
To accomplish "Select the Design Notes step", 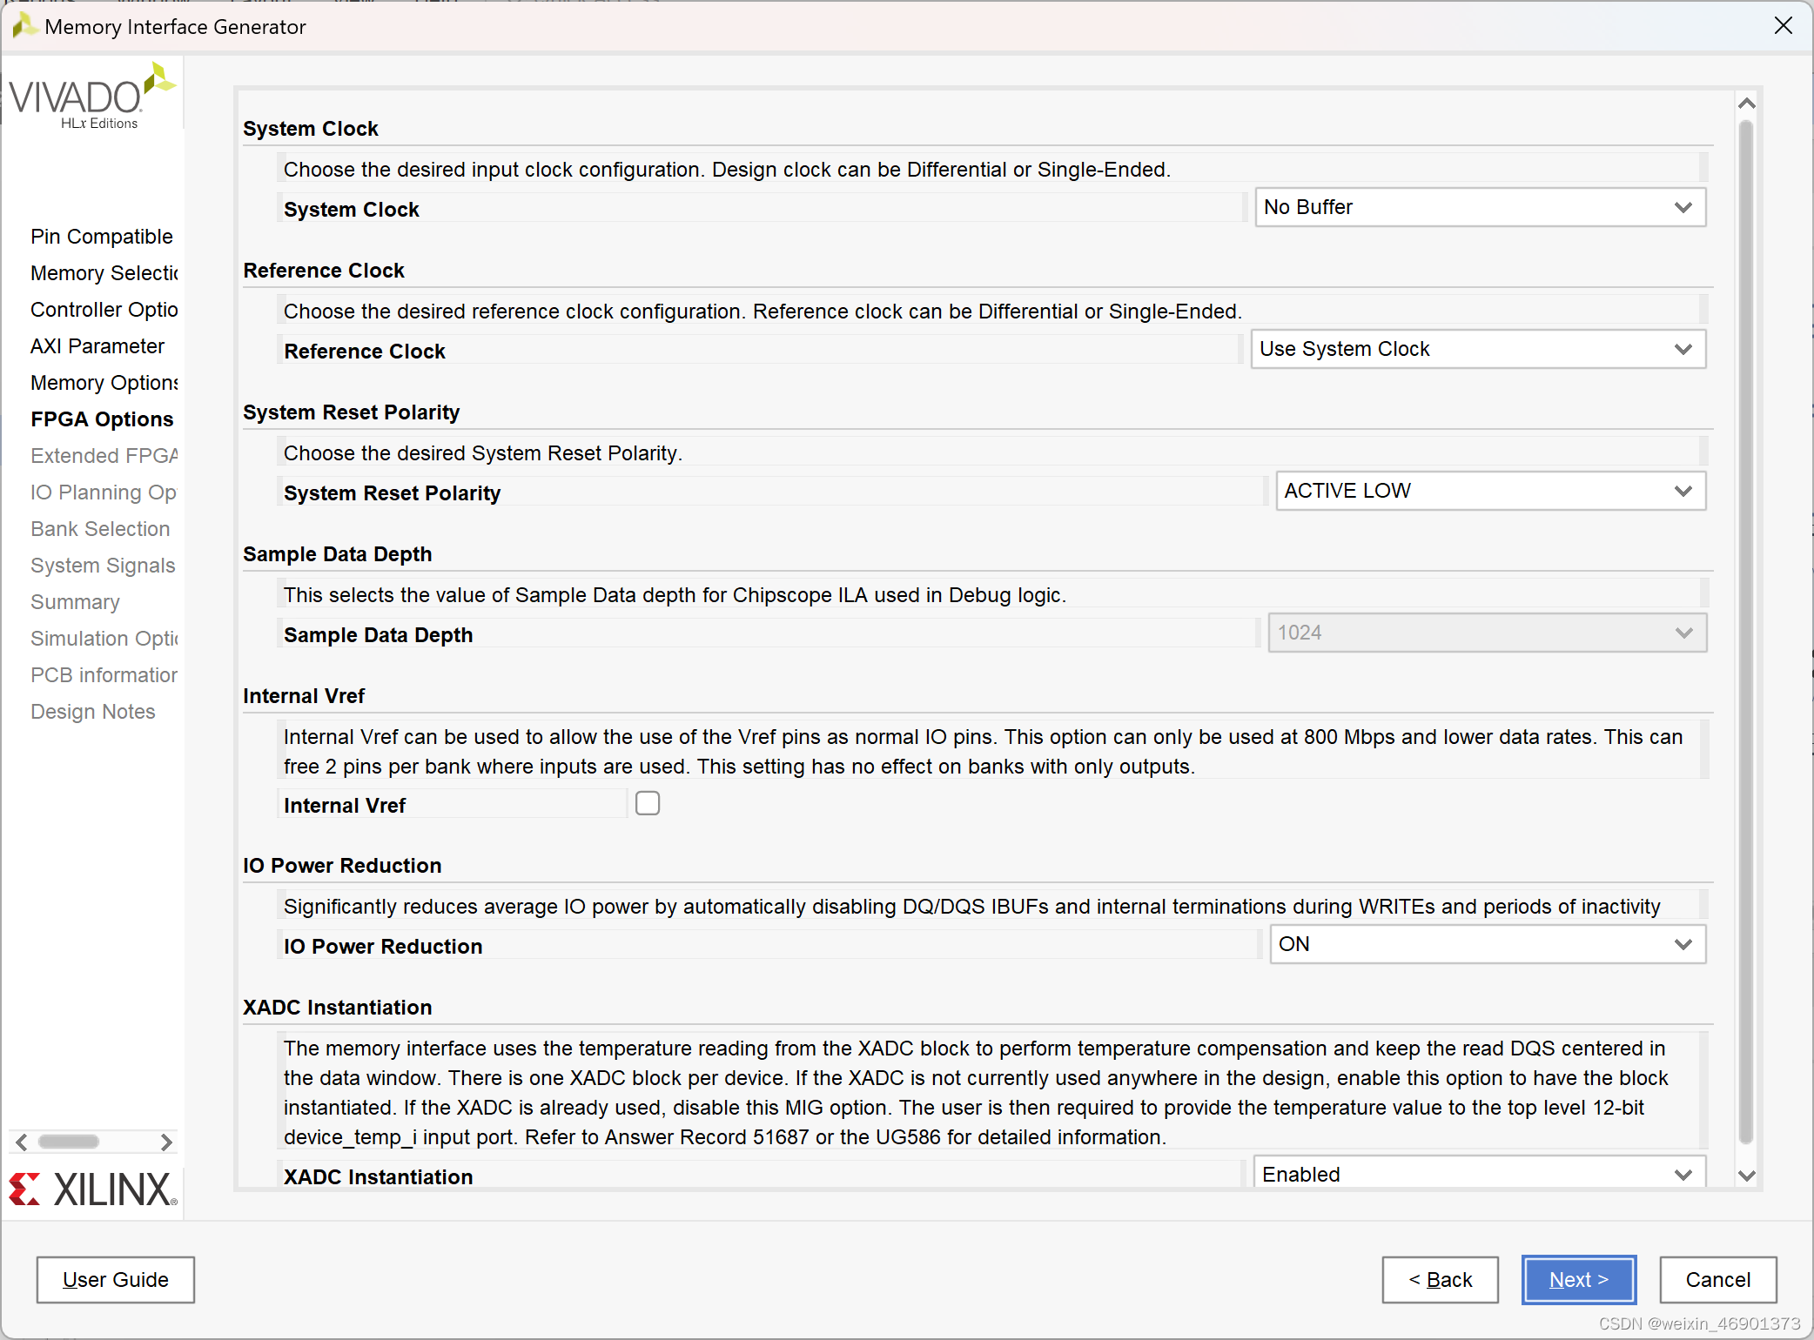I will (x=93, y=712).
